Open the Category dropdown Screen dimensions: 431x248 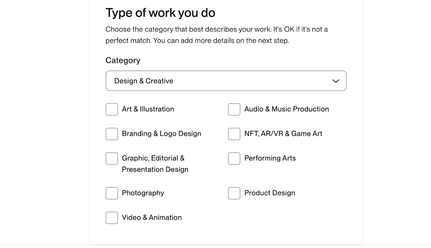[226, 81]
